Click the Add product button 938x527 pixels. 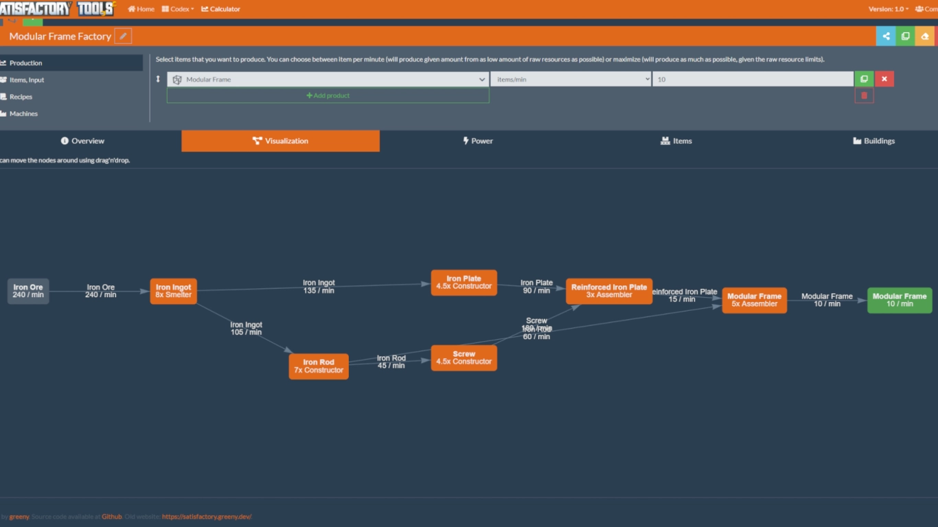click(x=328, y=95)
